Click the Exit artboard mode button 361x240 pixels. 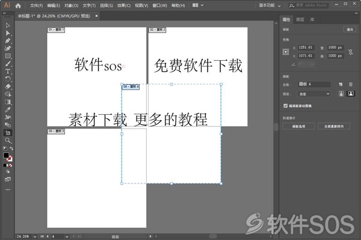[x=350, y=29]
